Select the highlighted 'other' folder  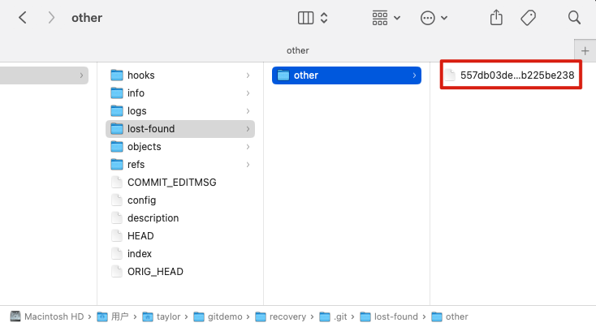347,75
